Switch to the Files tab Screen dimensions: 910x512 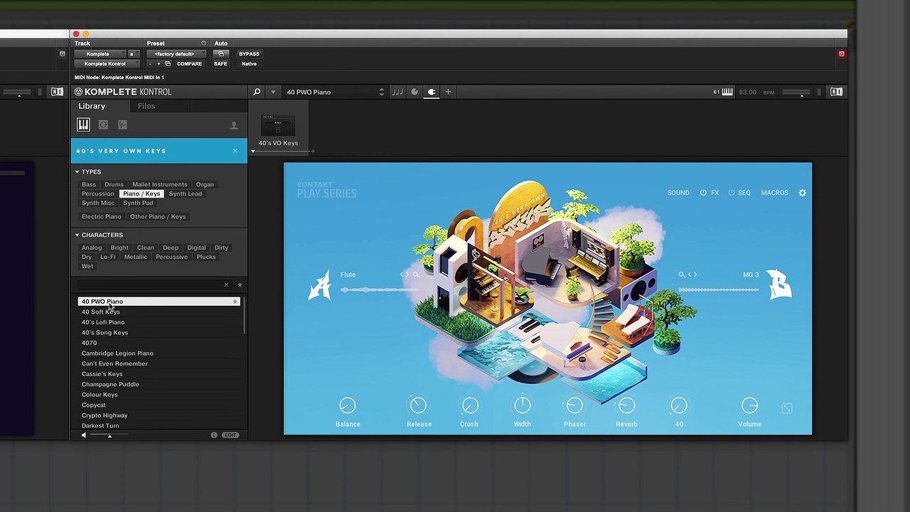pos(146,106)
